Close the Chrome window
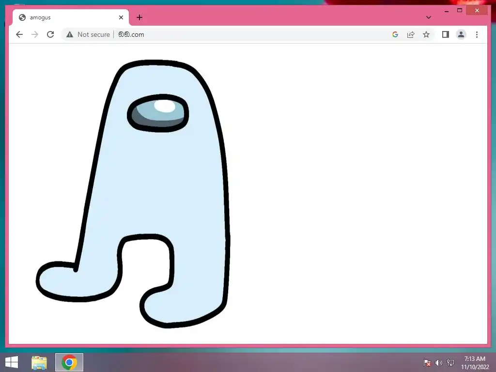496x372 pixels. click(x=477, y=11)
